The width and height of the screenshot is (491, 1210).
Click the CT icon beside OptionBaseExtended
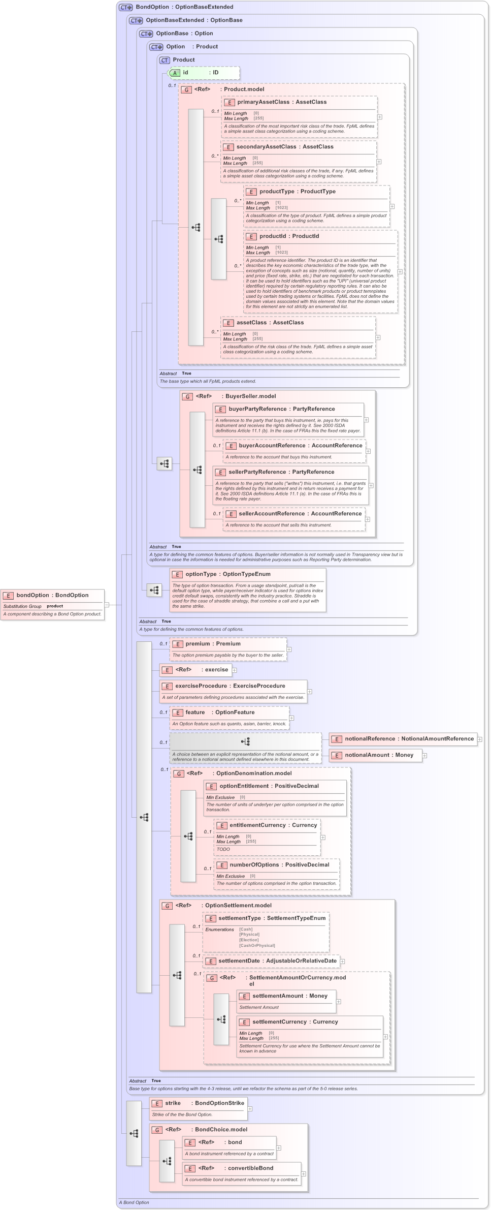coord(136,21)
